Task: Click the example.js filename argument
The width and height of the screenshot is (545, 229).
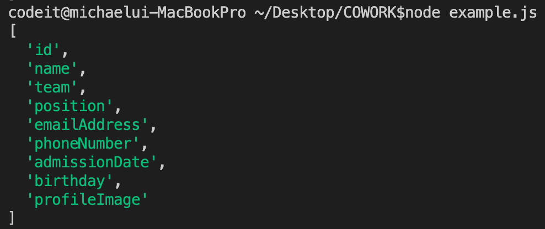Action: click(x=493, y=13)
